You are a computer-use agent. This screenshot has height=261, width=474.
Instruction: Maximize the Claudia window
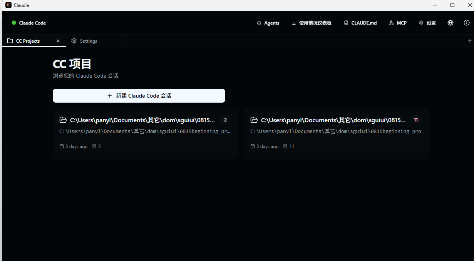click(x=452, y=5)
